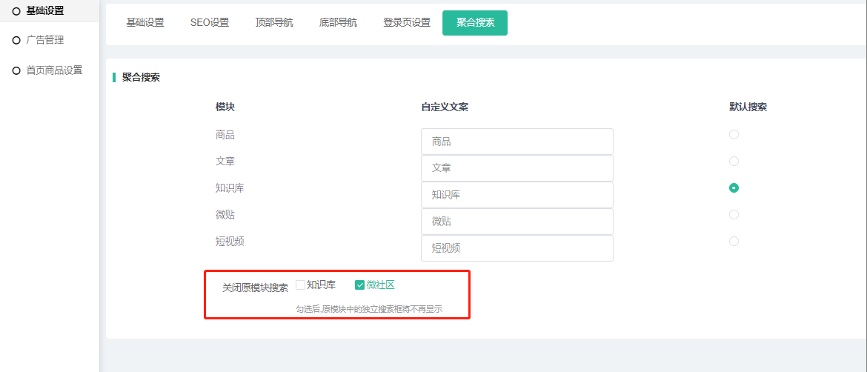Open 基础设置 in the left sidebar
This screenshot has height=372, width=867.
44,10
